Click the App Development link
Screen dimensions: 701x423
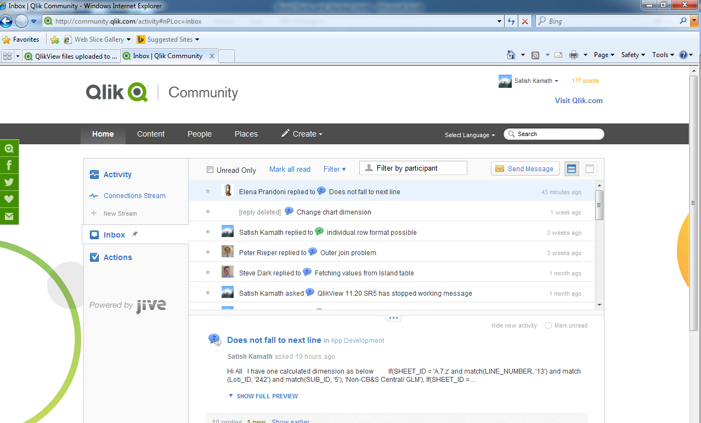coord(357,341)
